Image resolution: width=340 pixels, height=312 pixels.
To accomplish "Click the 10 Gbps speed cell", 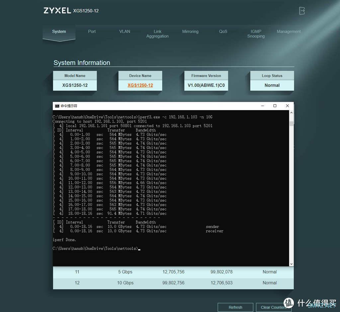I will tap(125, 283).
